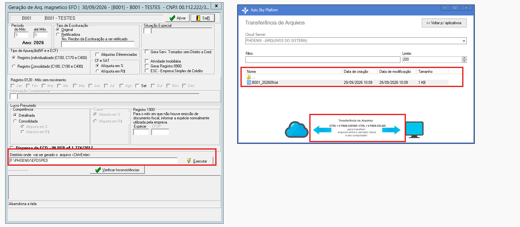Image resolution: width=520 pixels, height=227 pixels.
Task: Click the Sair button
Action: click(x=203, y=18)
